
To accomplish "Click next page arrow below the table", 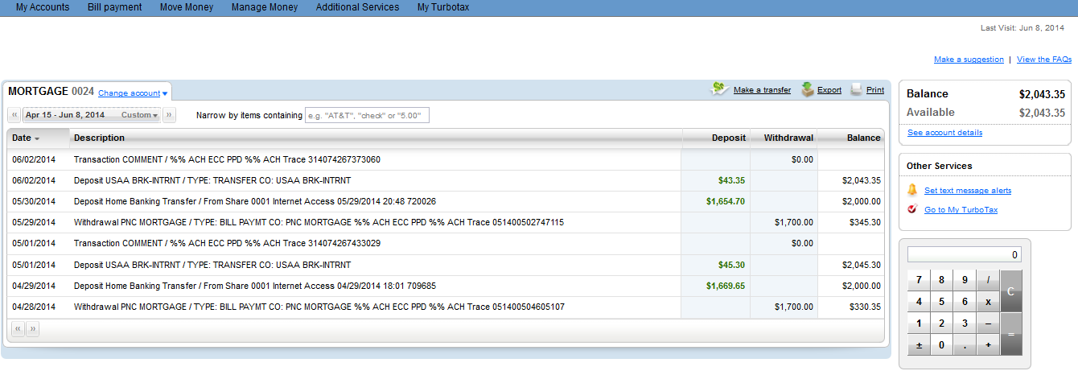I will click(32, 328).
